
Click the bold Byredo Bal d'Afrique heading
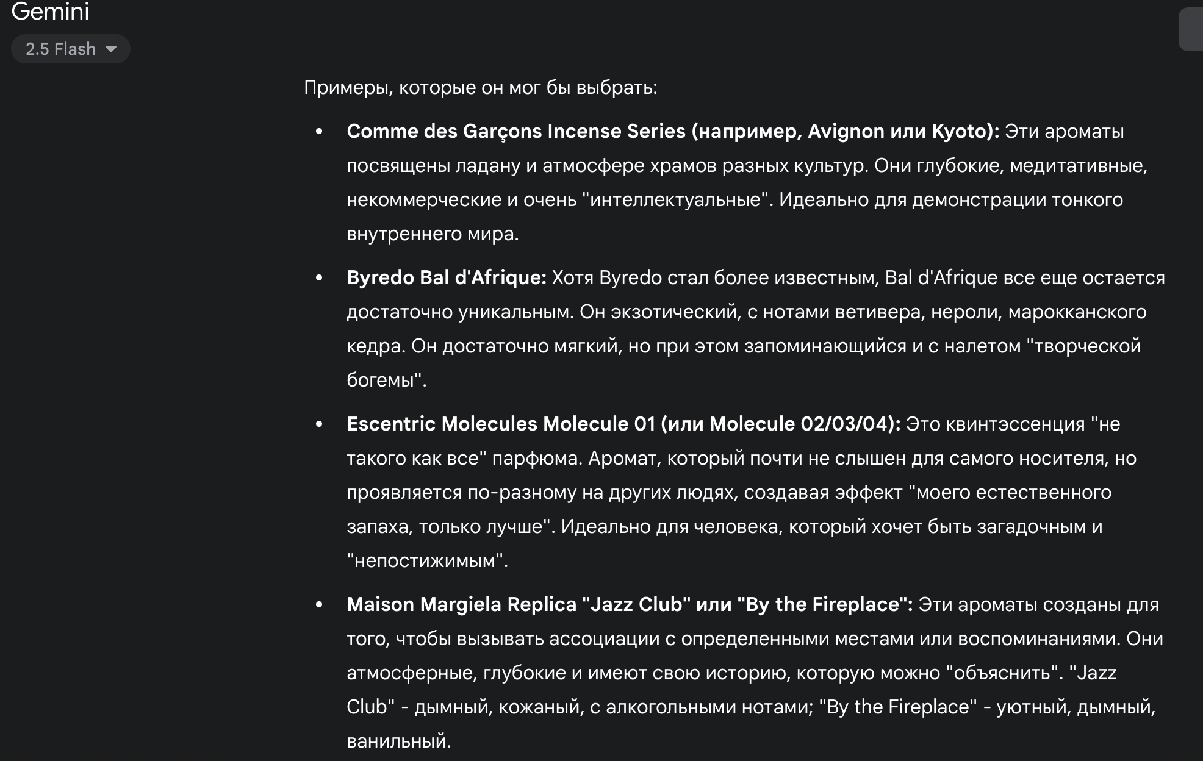point(447,277)
